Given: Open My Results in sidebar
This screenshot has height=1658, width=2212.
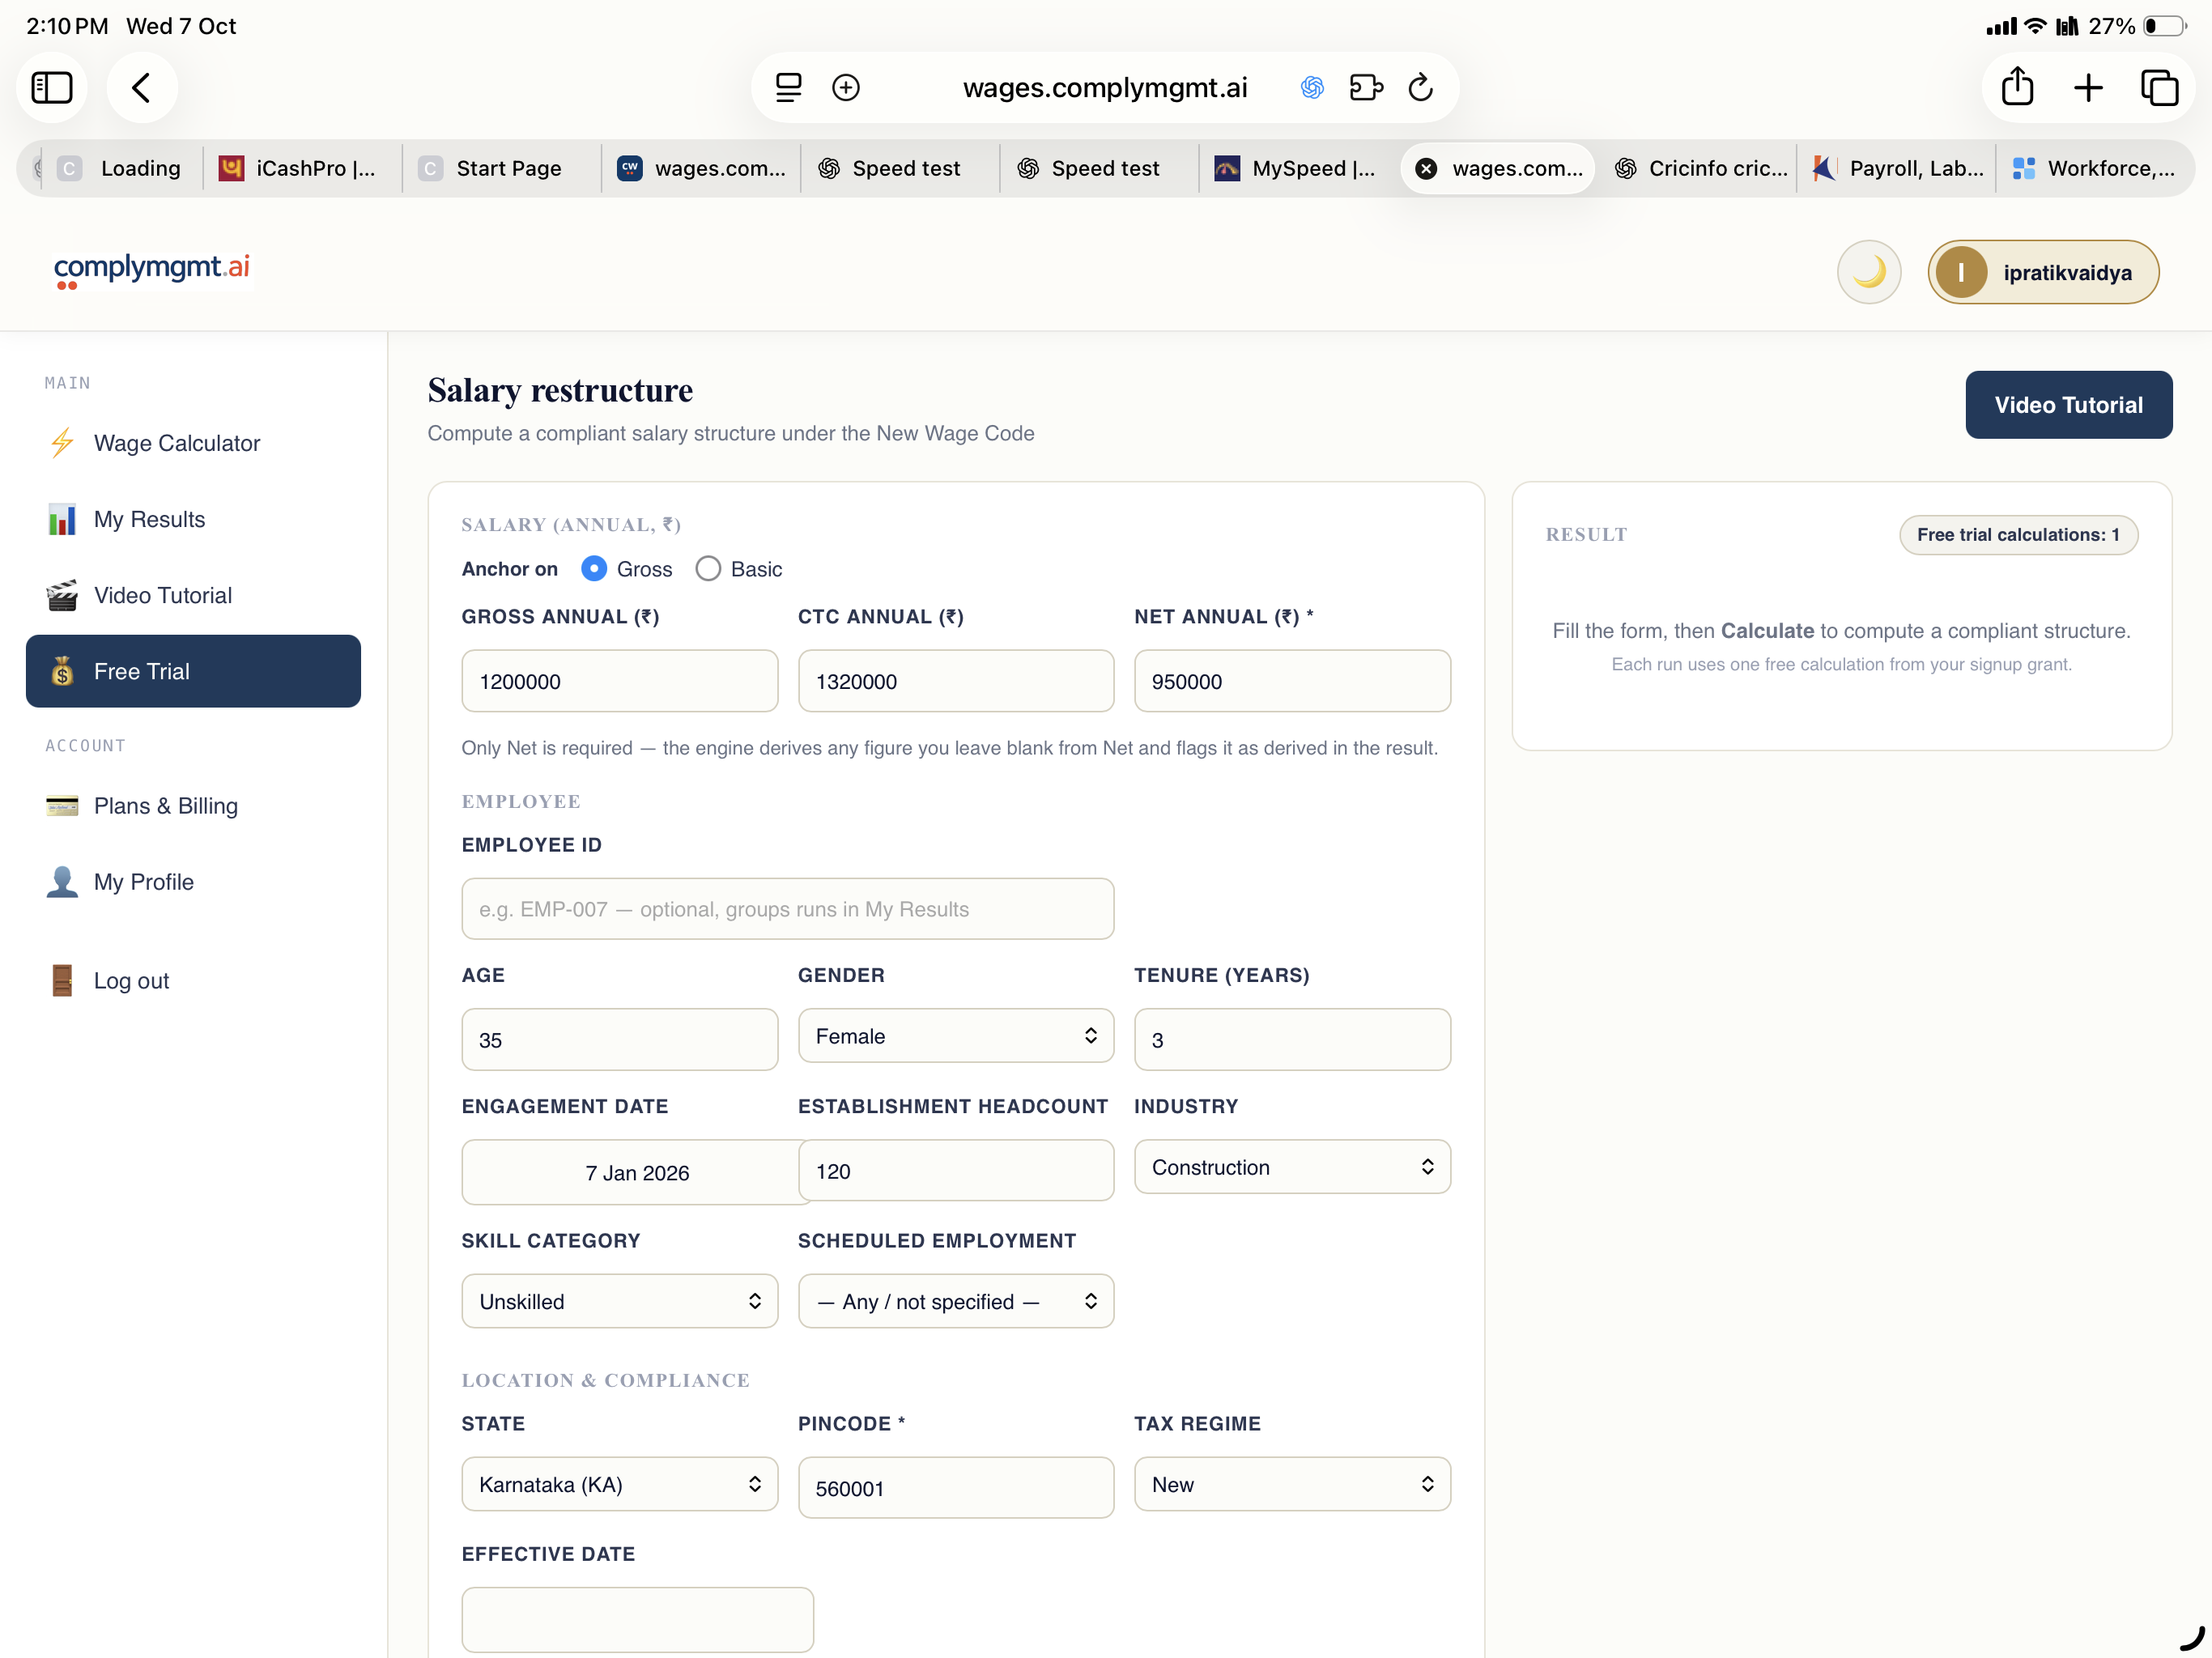Looking at the screenshot, I should click(x=193, y=519).
